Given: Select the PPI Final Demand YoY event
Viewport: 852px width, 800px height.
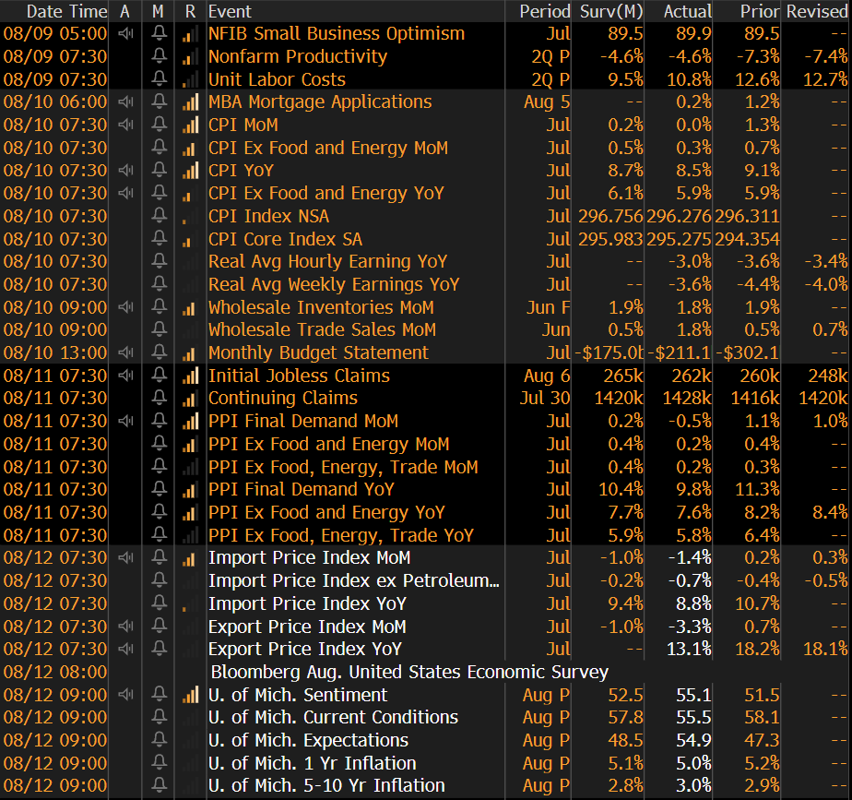Looking at the screenshot, I should [301, 490].
